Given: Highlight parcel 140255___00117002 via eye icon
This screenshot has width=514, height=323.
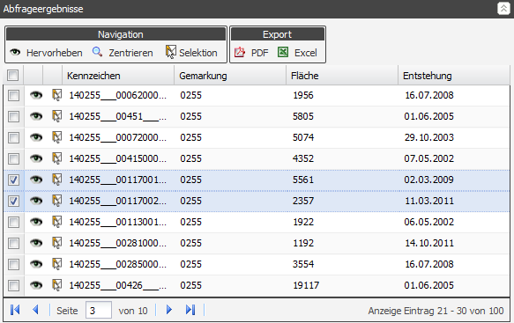Looking at the screenshot, I should tap(36, 201).
